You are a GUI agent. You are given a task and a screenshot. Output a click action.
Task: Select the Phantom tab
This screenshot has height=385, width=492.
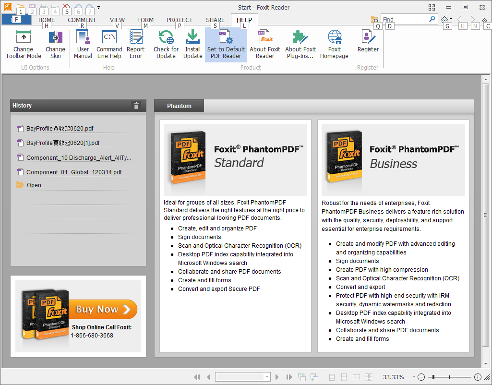[x=179, y=106]
